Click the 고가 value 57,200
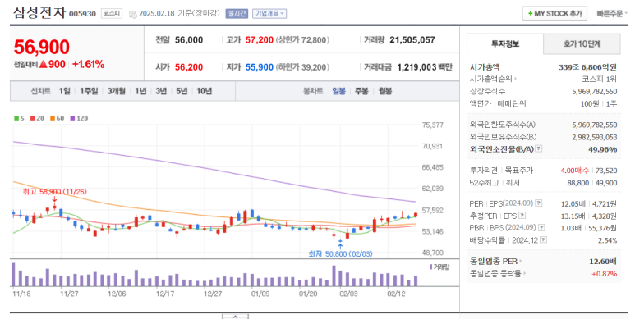 pos(260,40)
